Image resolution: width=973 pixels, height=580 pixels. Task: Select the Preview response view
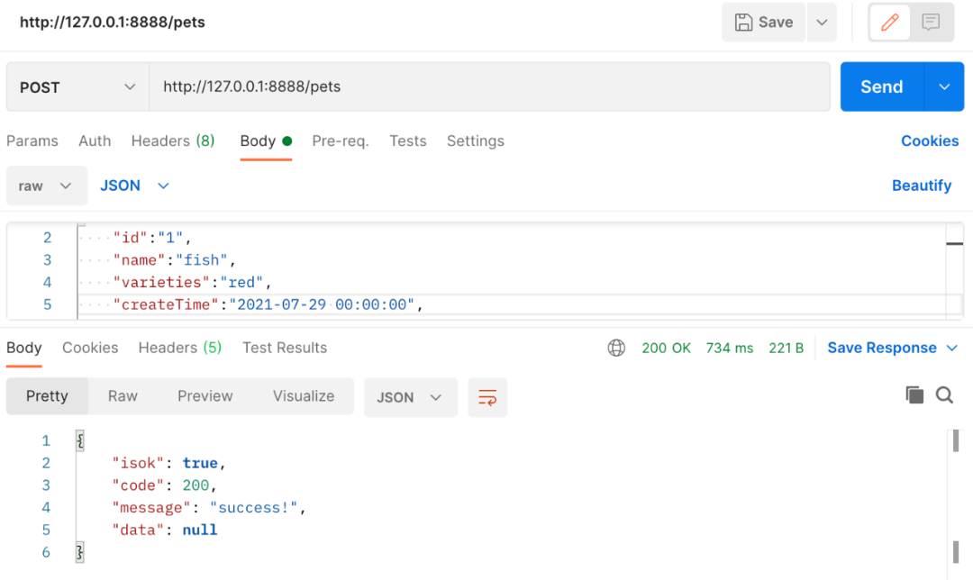coord(205,396)
